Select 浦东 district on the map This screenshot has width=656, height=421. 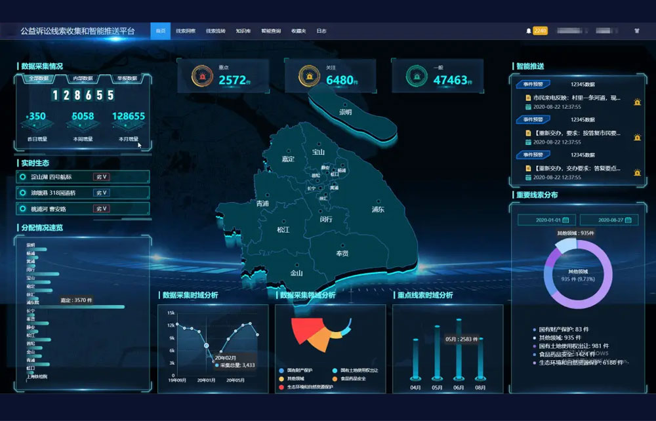(x=378, y=209)
